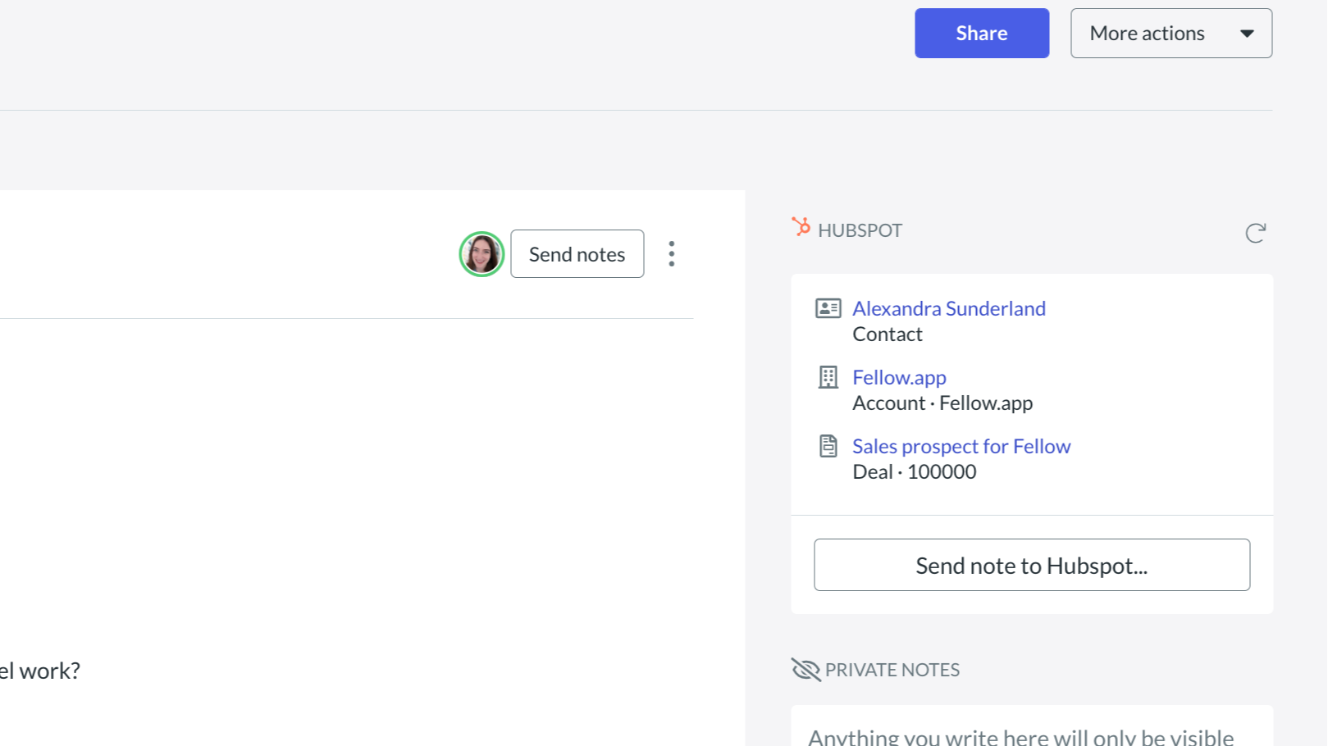The width and height of the screenshot is (1328, 746).
Task: Click Send note to Hubspot button
Action: click(1032, 565)
